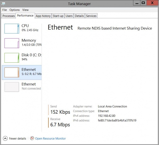
Task: Open the Options menu
Action: click(15, 10)
